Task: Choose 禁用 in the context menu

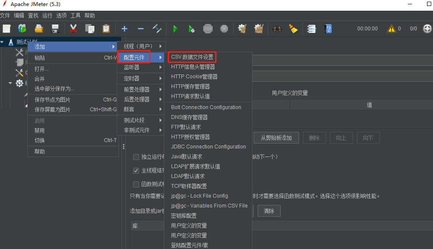Action: tap(73, 130)
